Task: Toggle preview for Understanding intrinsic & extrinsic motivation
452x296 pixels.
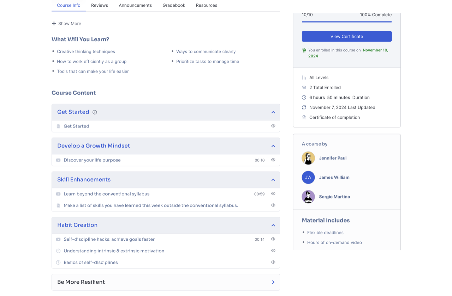Action: coord(273,251)
